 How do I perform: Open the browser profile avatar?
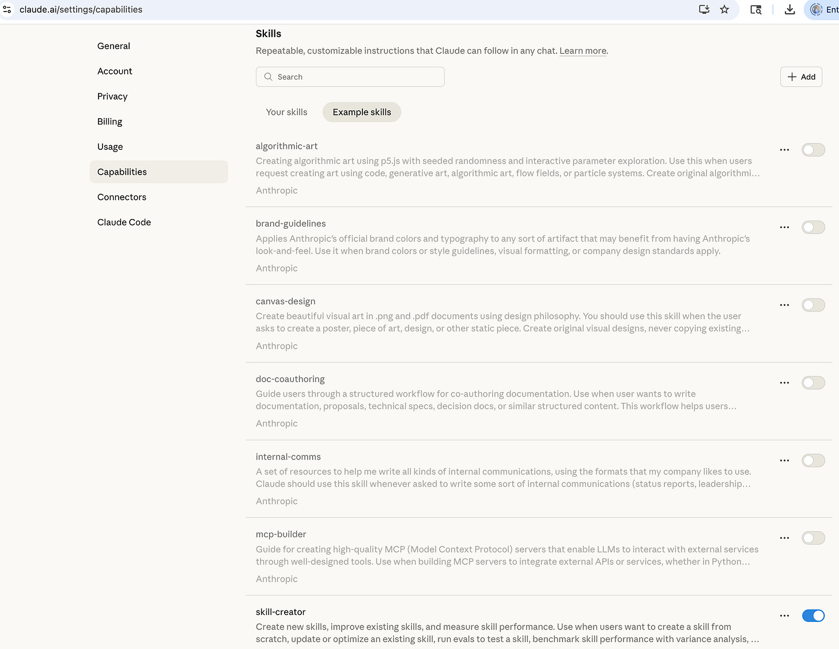click(817, 9)
